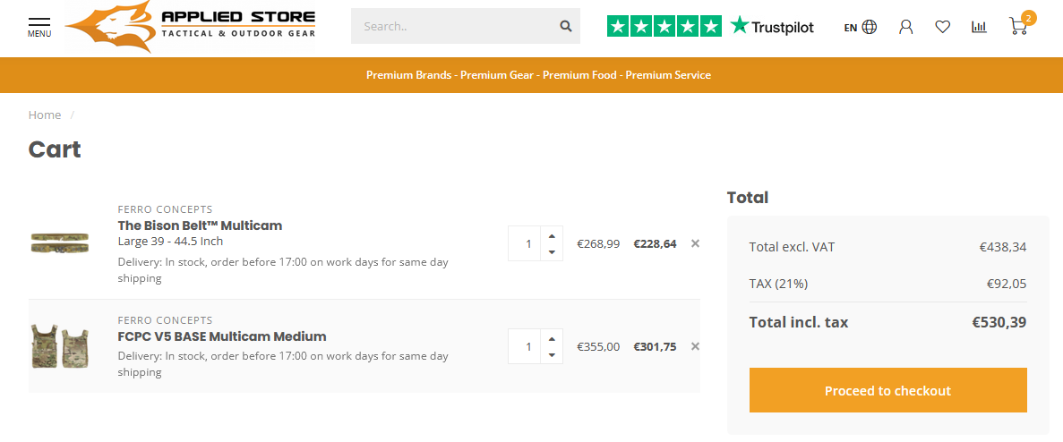The image size is (1063, 442).
Task: Remove FCPC V5 BASE from cart
Action: point(695,346)
